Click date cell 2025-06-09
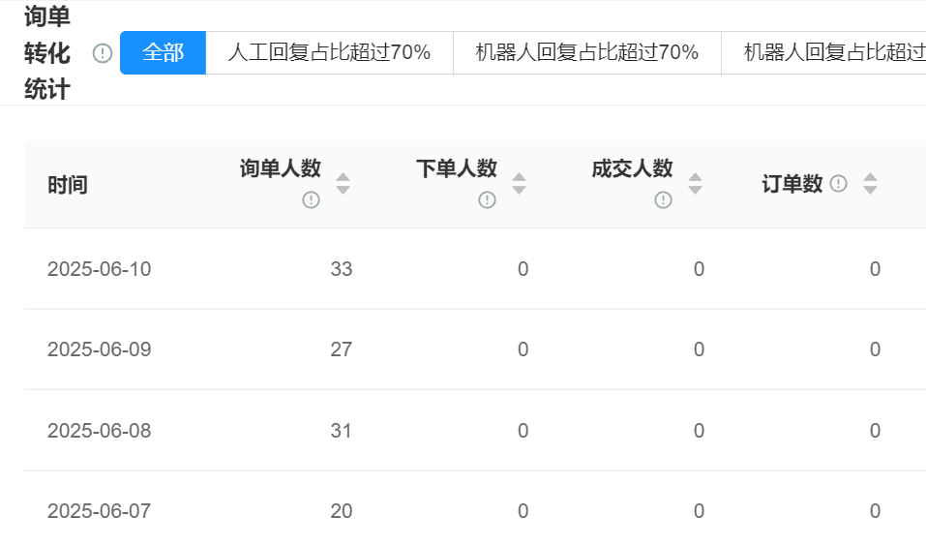 pyautogui.click(x=100, y=349)
